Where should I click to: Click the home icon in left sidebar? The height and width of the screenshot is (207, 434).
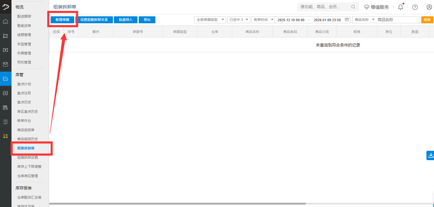(5, 21)
